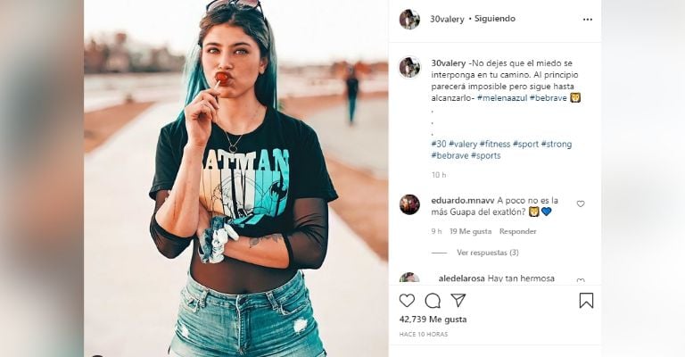This screenshot has width=685, height=357.
Task: Open the #fitness hashtag link
Action: click(494, 144)
